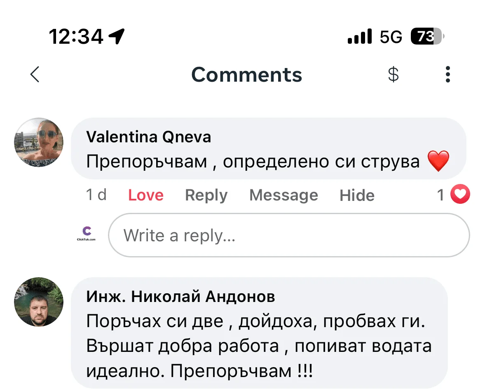The height and width of the screenshot is (389, 485).
Task: Hide Valentina Qneva's comment
Action: coord(357,195)
